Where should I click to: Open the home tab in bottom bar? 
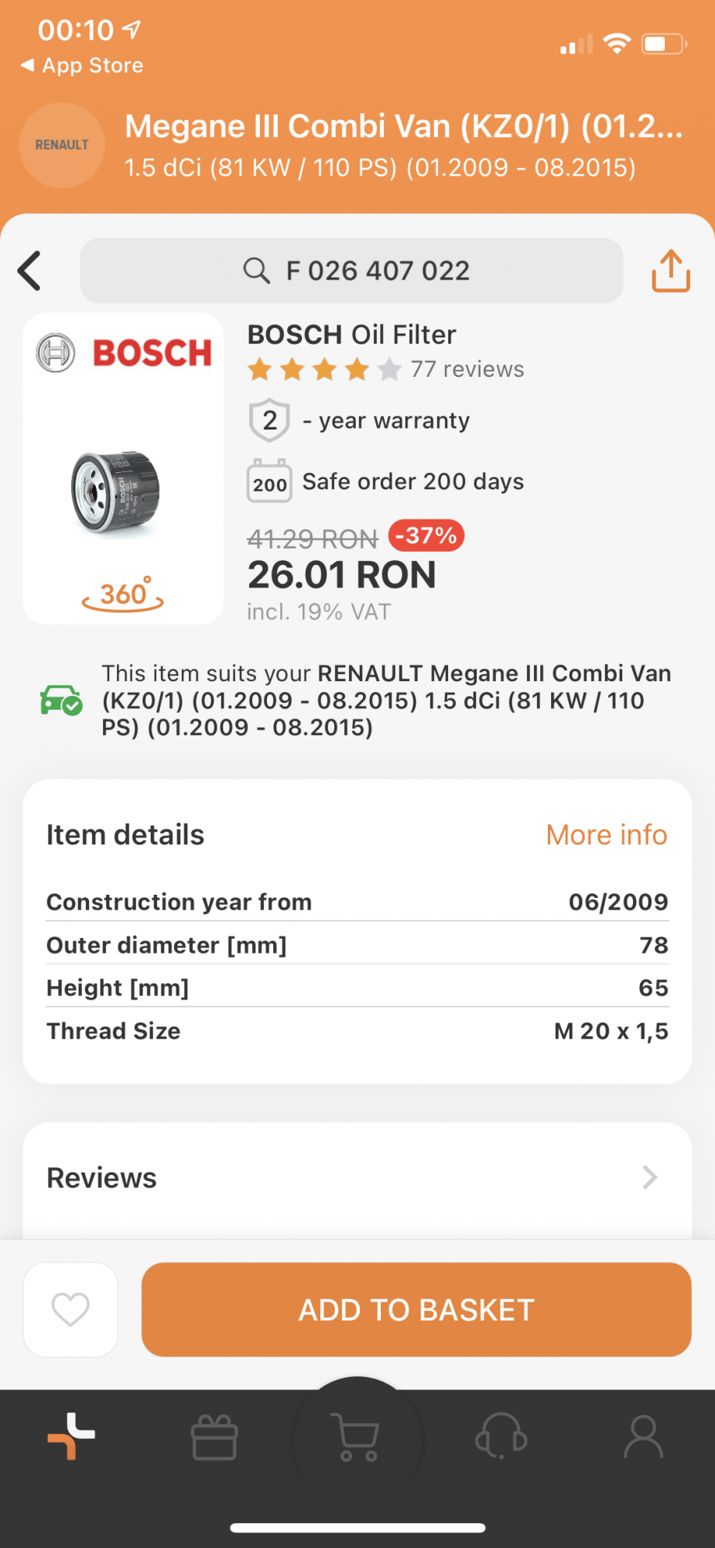point(71,1437)
